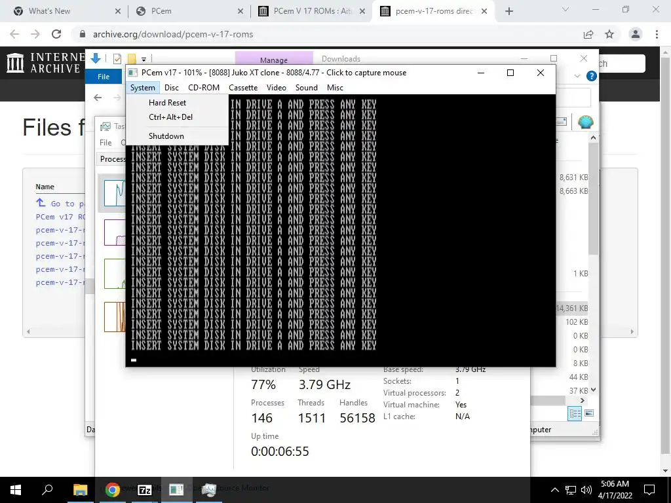Open the Misc menu in PCem

pos(335,88)
